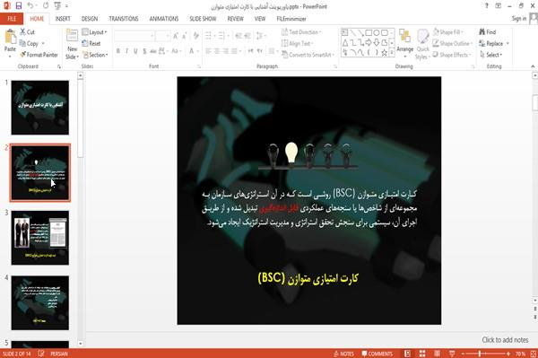
Task: Adjust the zoom slider handle
Action: tap(480, 354)
